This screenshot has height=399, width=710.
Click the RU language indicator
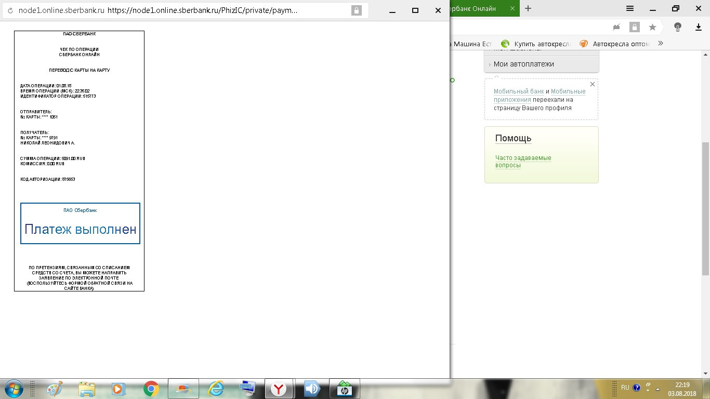pos(625,387)
